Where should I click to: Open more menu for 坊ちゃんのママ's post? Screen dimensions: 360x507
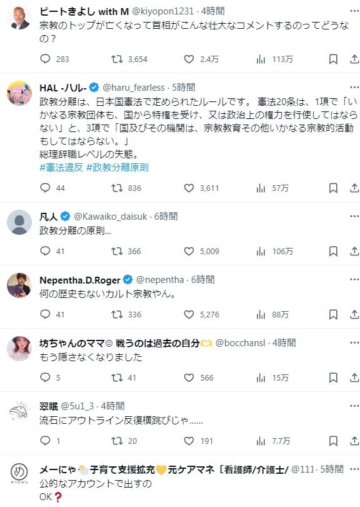point(354,343)
